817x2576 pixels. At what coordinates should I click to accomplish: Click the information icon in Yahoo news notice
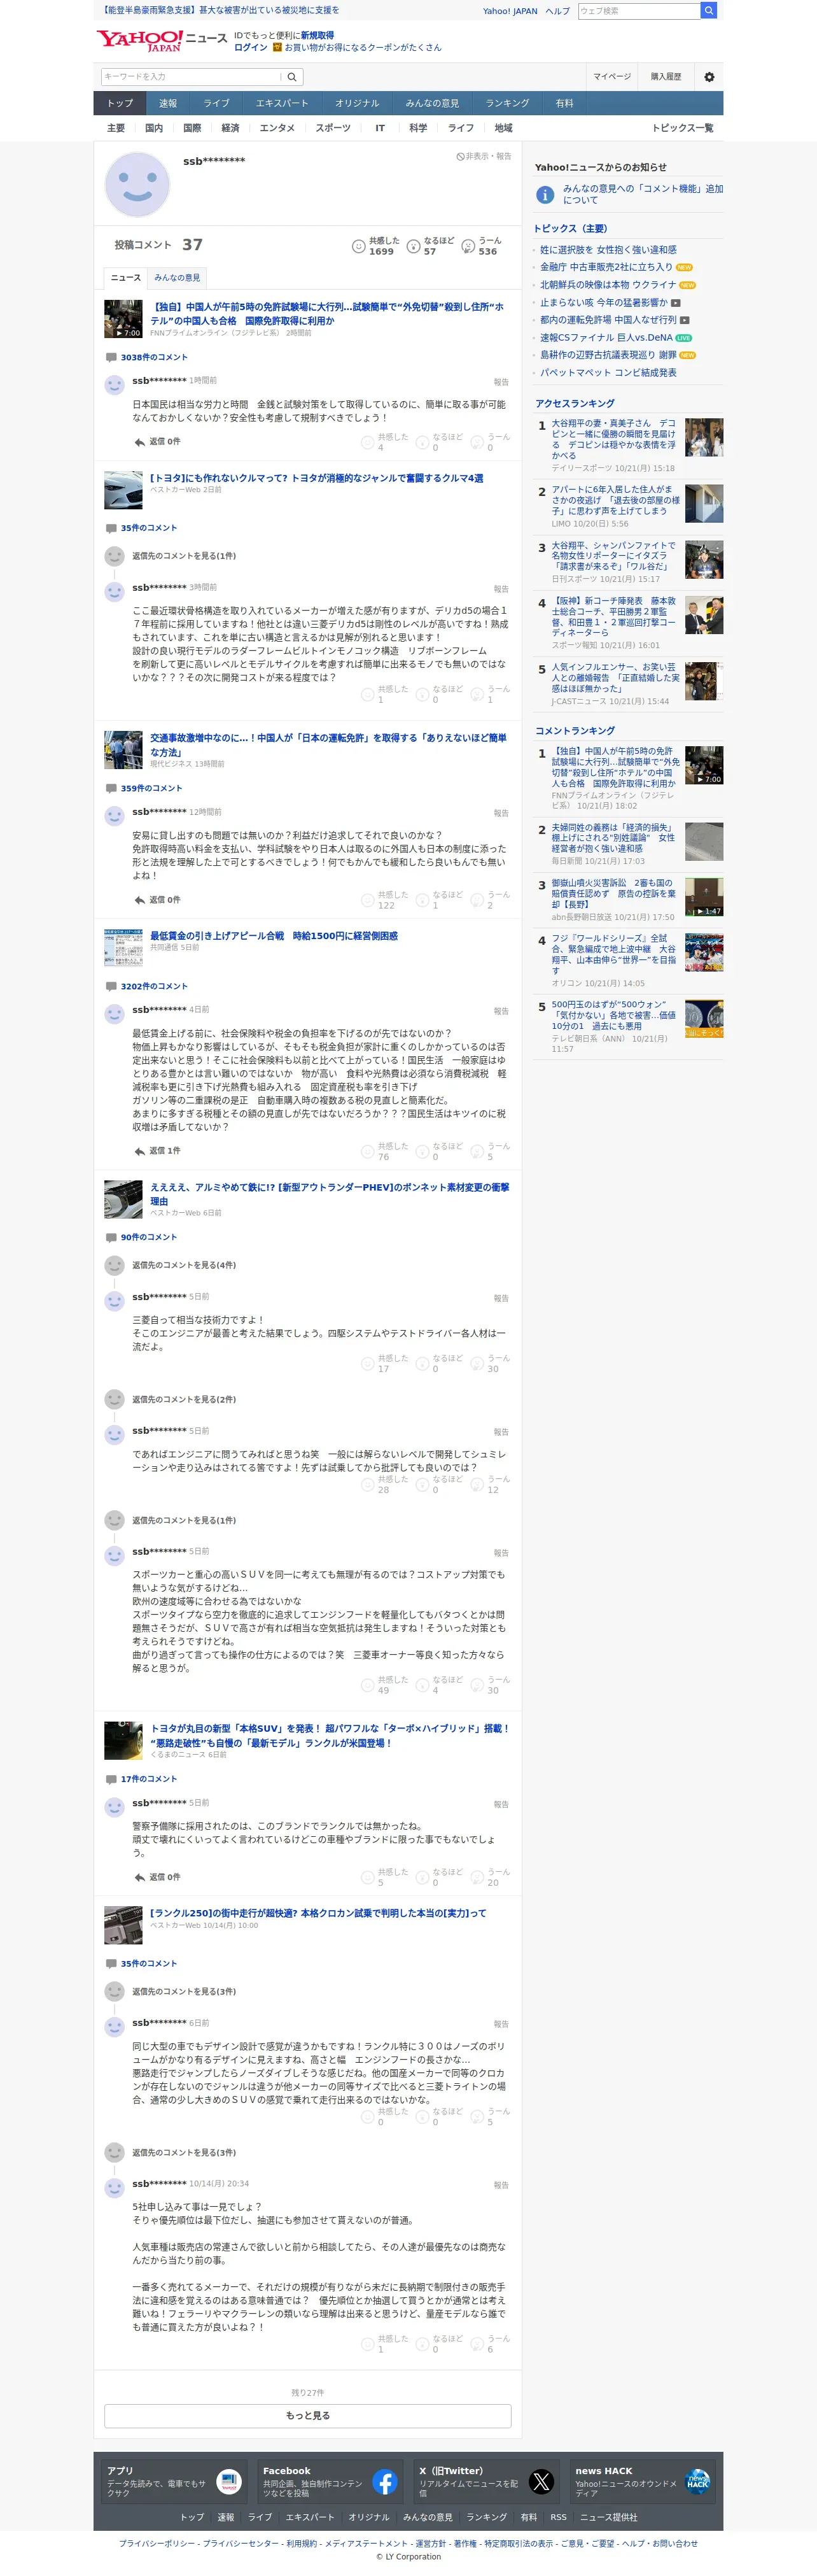pyautogui.click(x=545, y=195)
